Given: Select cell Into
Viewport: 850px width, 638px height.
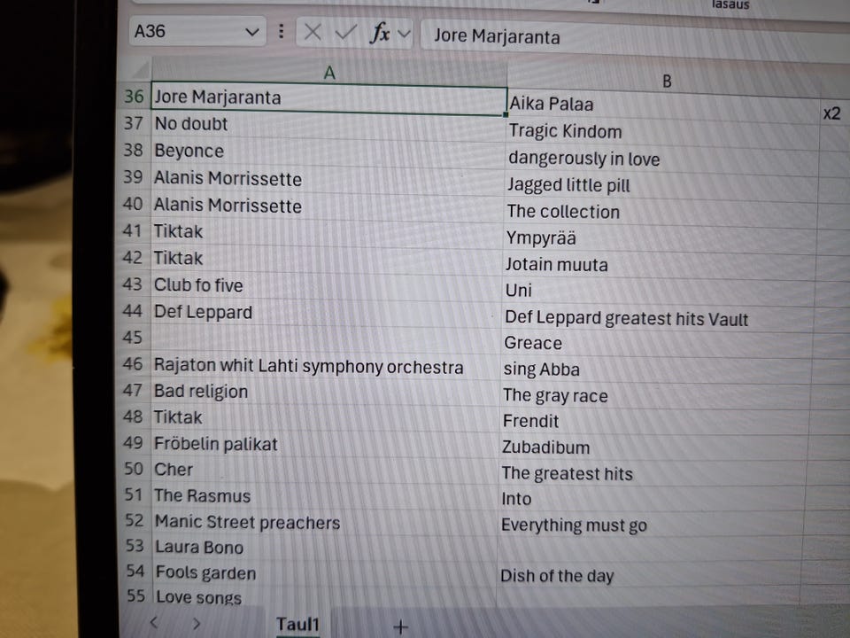Looking at the screenshot, I should tap(650, 500).
